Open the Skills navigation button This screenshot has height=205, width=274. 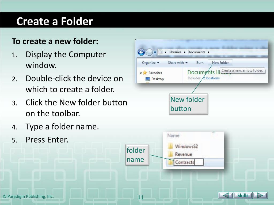point(243,195)
